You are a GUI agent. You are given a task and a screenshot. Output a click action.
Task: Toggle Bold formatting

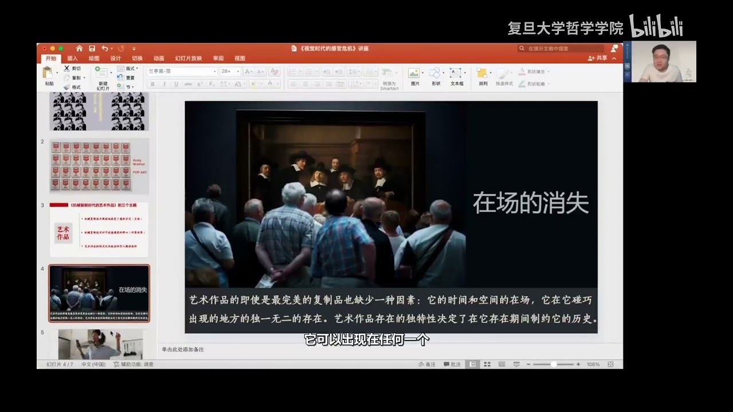152,84
